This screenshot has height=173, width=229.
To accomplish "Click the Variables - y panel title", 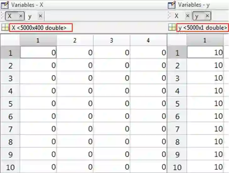I will point(194,5).
